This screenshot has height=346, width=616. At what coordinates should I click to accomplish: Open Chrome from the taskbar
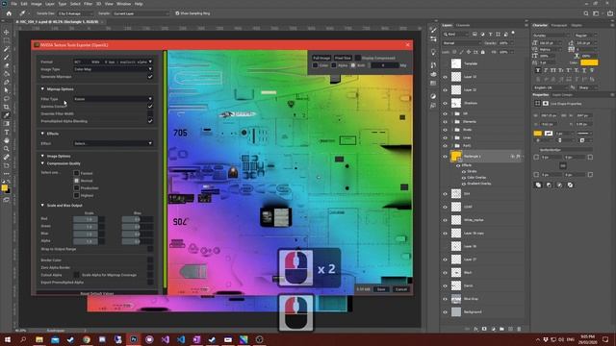tap(87, 339)
